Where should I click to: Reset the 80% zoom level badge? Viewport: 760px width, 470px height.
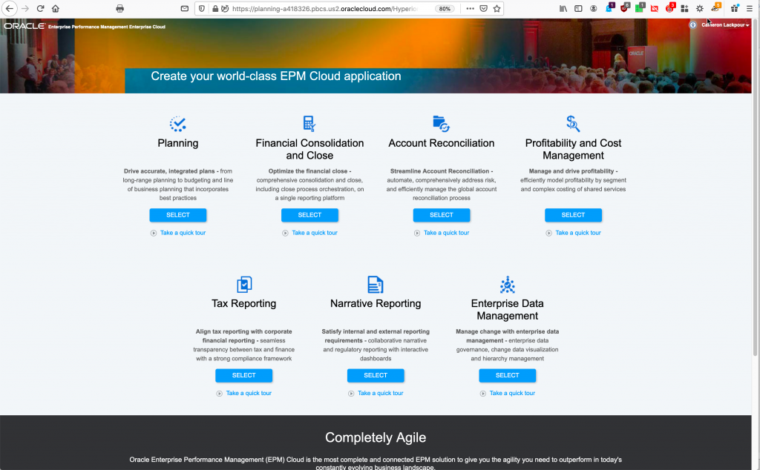445,9
